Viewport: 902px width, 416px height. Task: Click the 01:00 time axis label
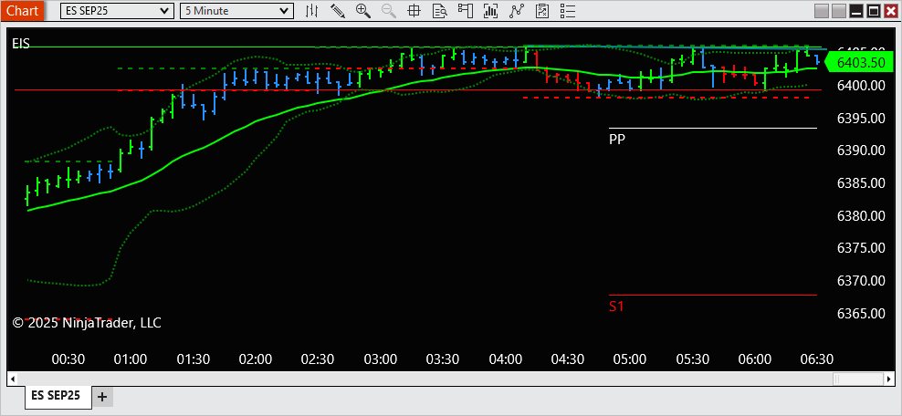pyautogui.click(x=131, y=359)
